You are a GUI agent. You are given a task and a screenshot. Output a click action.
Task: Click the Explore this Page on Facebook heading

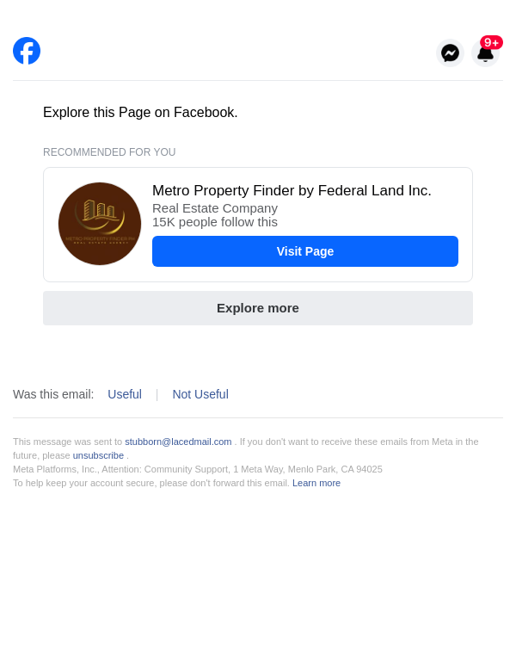[140, 113]
